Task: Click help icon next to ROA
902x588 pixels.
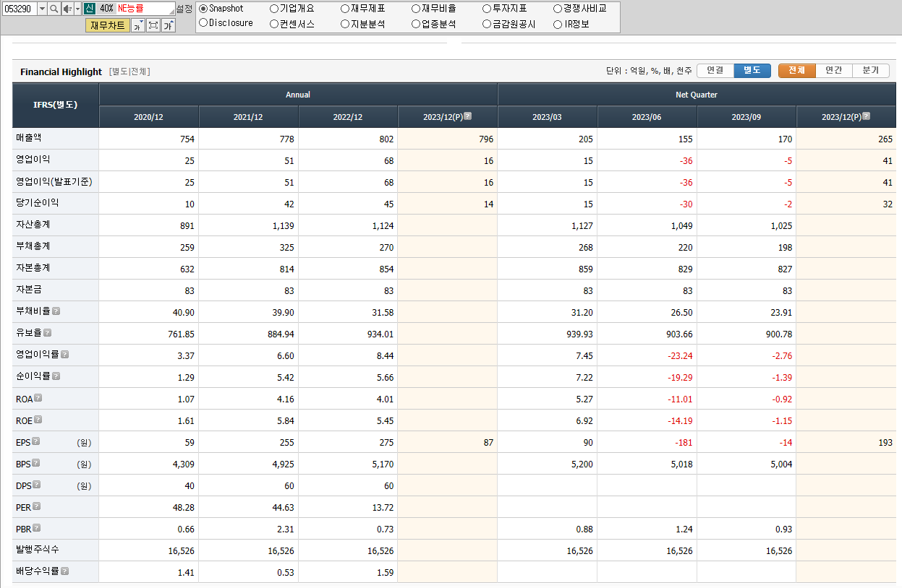Action: (x=38, y=398)
